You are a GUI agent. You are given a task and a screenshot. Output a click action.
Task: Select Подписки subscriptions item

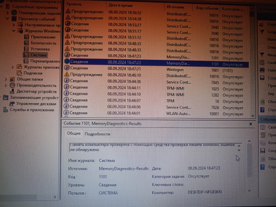point(33,73)
